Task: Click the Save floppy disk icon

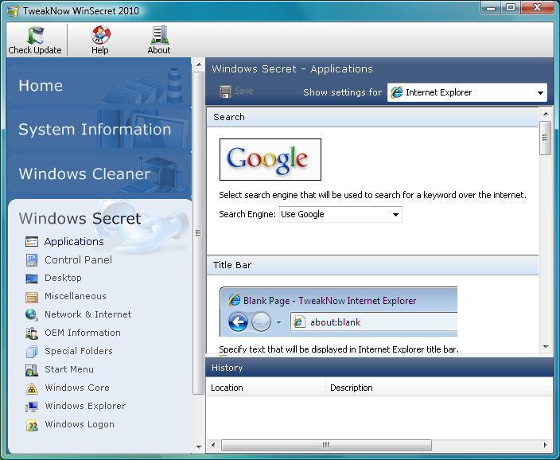Action: point(225,92)
